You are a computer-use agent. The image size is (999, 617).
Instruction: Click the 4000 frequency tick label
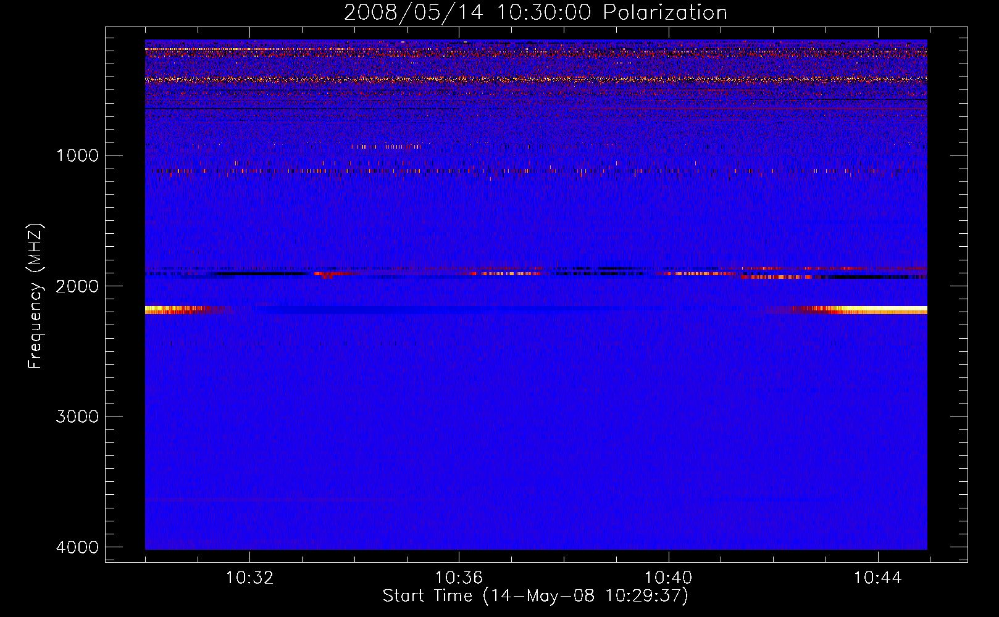tap(77, 547)
